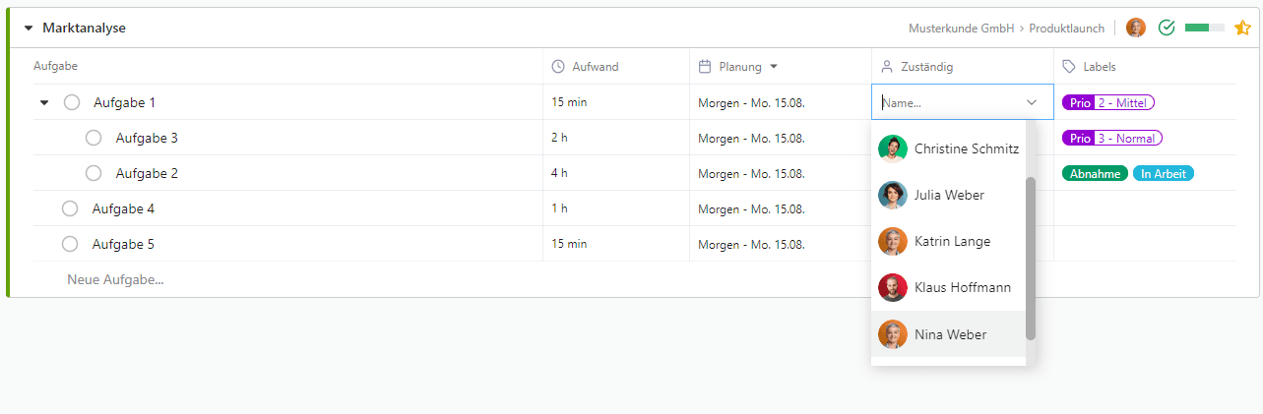Image resolution: width=1263 pixels, height=414 pixels.
Task: Click the person icon beside Zuständig
Action: point(887,67)
